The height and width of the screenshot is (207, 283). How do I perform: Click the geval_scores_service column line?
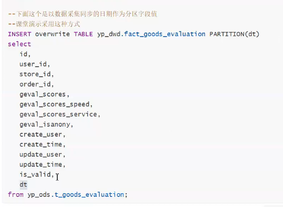tap(60, 114)
